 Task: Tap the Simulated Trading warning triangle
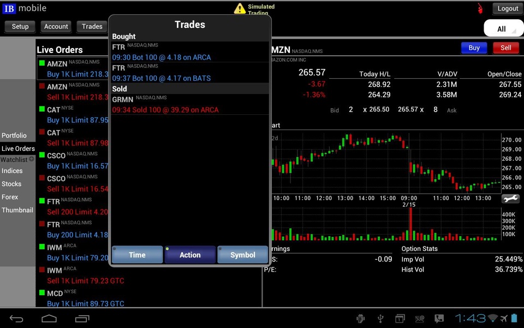[240, 8]
